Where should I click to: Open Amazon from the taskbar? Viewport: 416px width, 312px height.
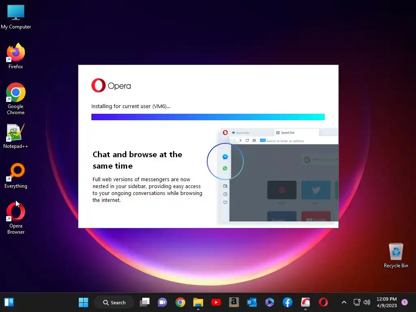tap(234, 302)
